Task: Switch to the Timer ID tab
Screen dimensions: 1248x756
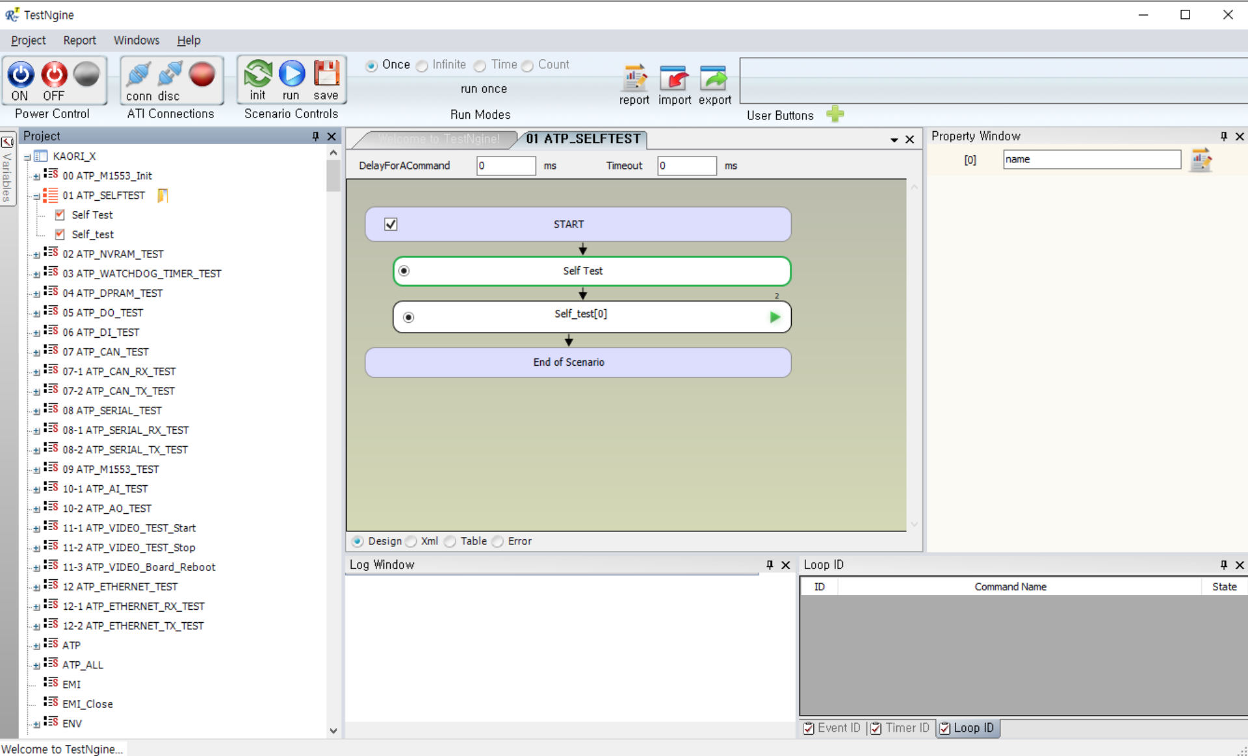Action: 900,728
